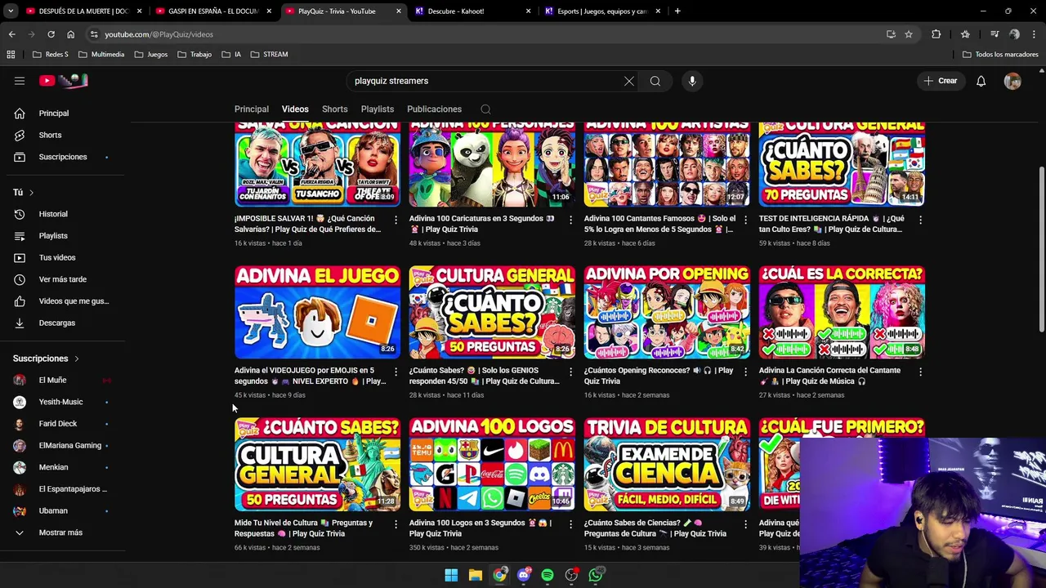Open the Juegos bookmarks folder
Screen dimensions: 1046x588
(151, 55)
